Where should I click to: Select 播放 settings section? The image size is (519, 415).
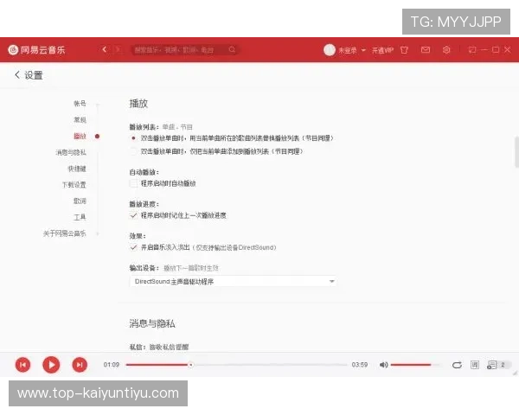(80, 136)
